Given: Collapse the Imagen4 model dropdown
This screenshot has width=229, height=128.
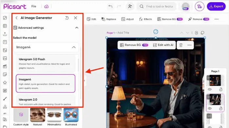Looking at the screenshot, I should 74,47.
